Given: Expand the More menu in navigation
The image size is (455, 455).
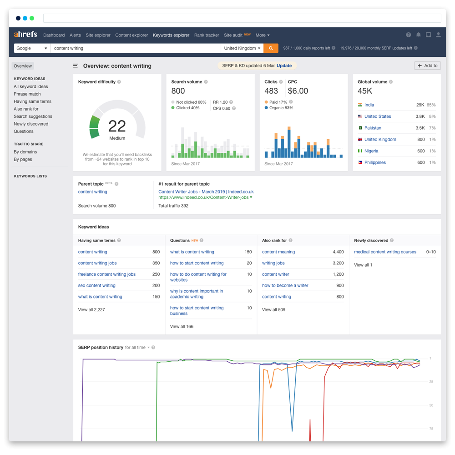Looking at the screenshot, I should tap(262, 35).
